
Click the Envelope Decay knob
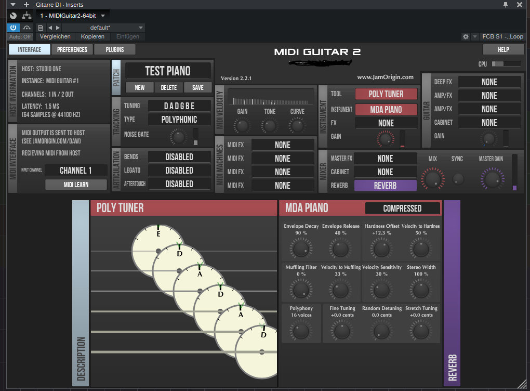point(300,249)
